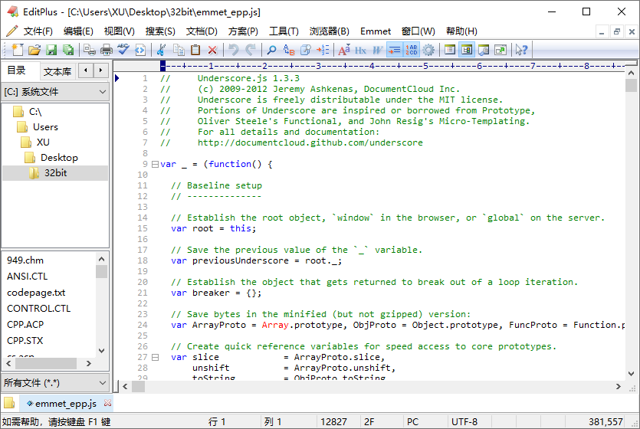Image resolution: width=640 pixels, height=429 pixels.
Task: Select the XU folder in tree
Action: pyautogui.click(x=43, y=142)
